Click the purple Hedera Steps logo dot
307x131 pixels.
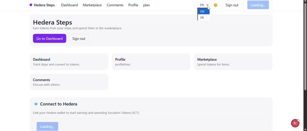click(31, 5)
